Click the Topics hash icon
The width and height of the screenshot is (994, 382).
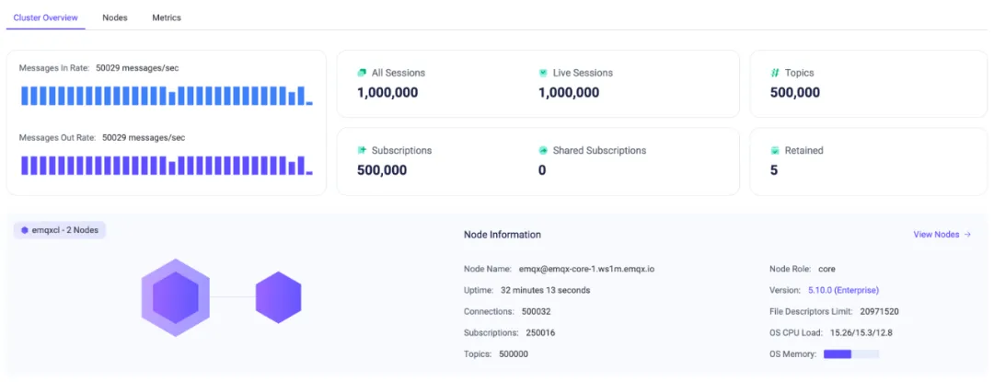(x=775, y=73)
